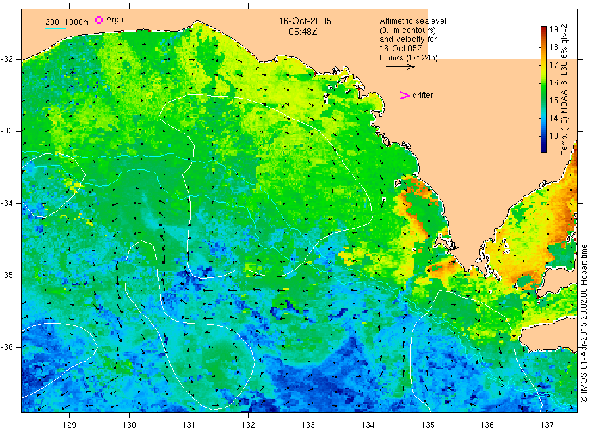The image size is (592, 434).
Task: Click longitude label 134
Action: [368, 425]
